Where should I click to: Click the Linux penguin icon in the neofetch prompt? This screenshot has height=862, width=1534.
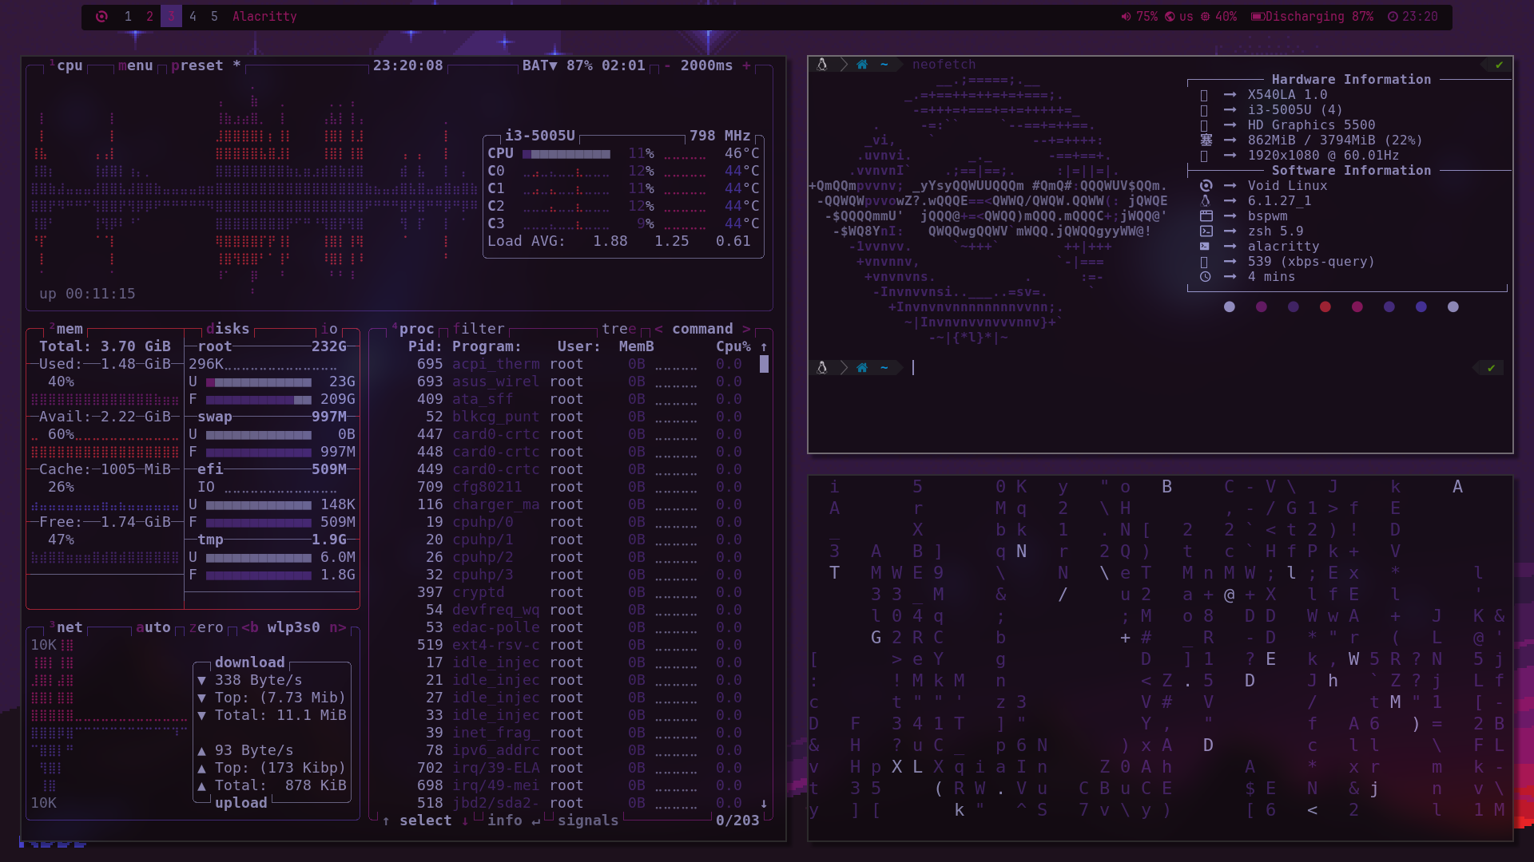[x=821, y=65]
